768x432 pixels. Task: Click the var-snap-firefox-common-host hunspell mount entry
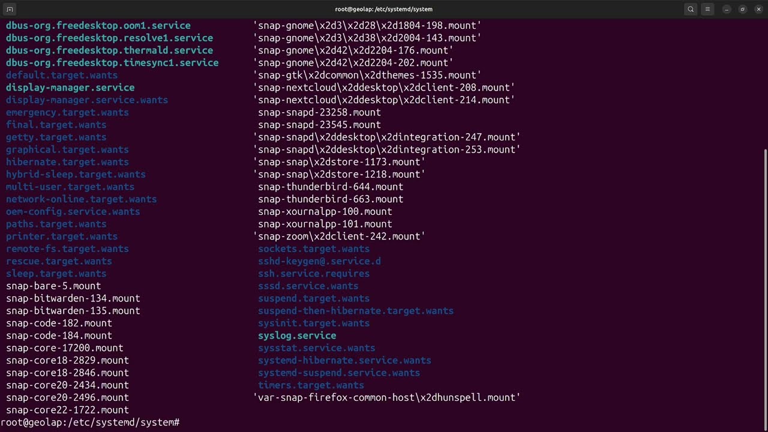pos(387,398)
